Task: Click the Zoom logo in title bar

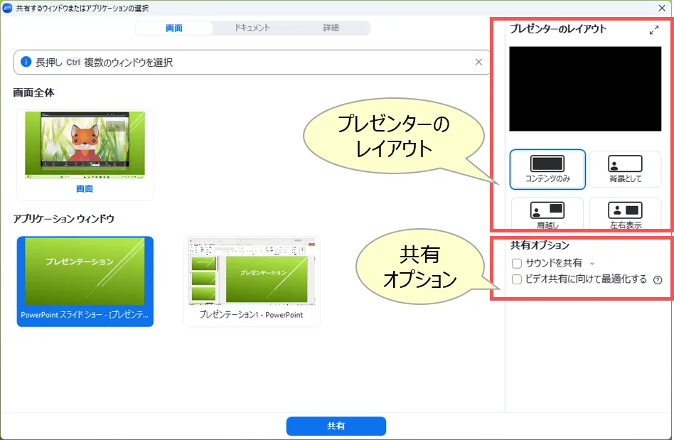Action: pos(8,7)
